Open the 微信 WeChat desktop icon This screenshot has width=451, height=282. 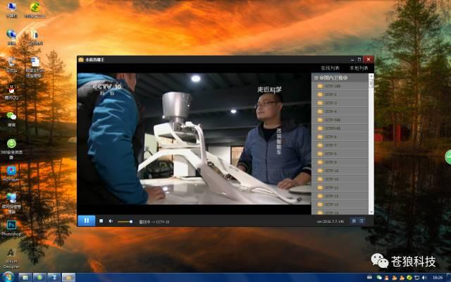11,117
